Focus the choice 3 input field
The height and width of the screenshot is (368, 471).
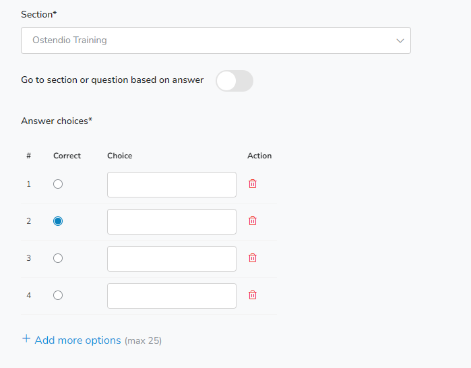[172, 259]
